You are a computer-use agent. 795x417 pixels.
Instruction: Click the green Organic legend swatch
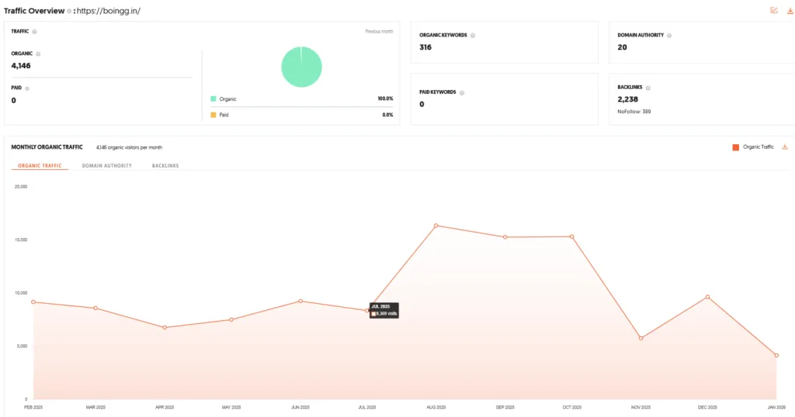click(214, 99)
